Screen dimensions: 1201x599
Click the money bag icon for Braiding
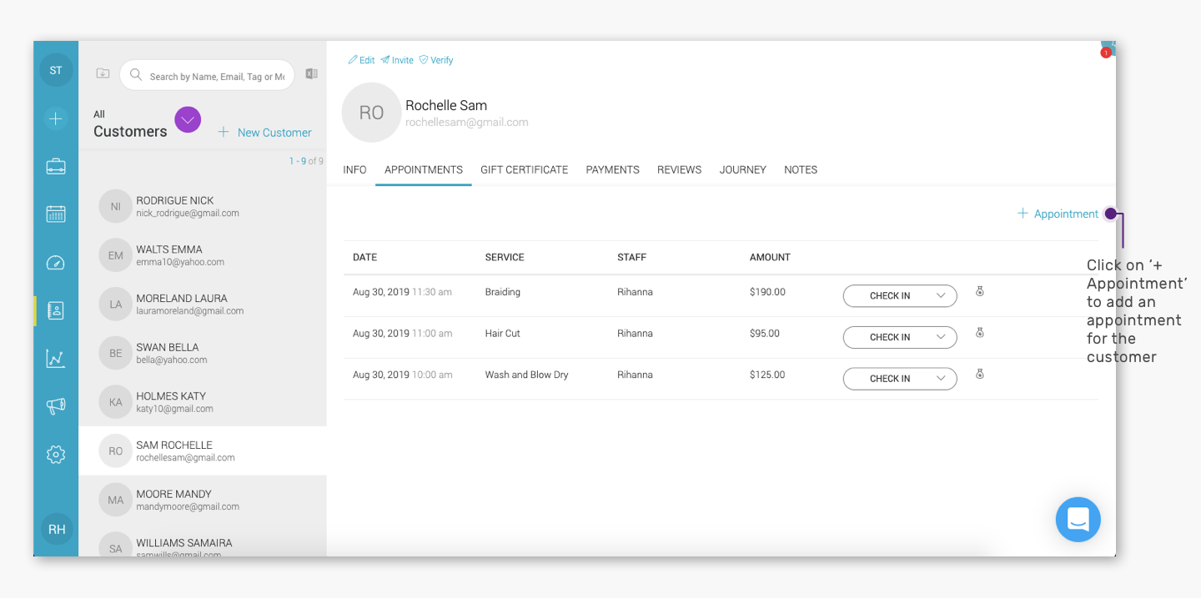pyautogui.click(x=980, y=292)
